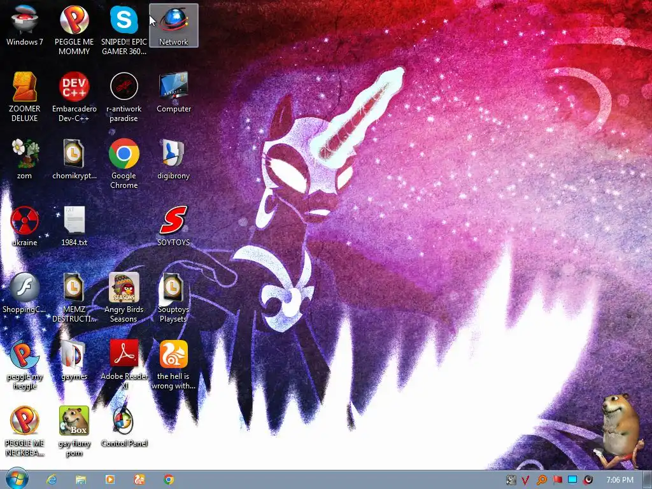Open peggle my heggle shortcut
This screenshot has width=652, height=489.
pyautogui.click(x=25, y=365)
